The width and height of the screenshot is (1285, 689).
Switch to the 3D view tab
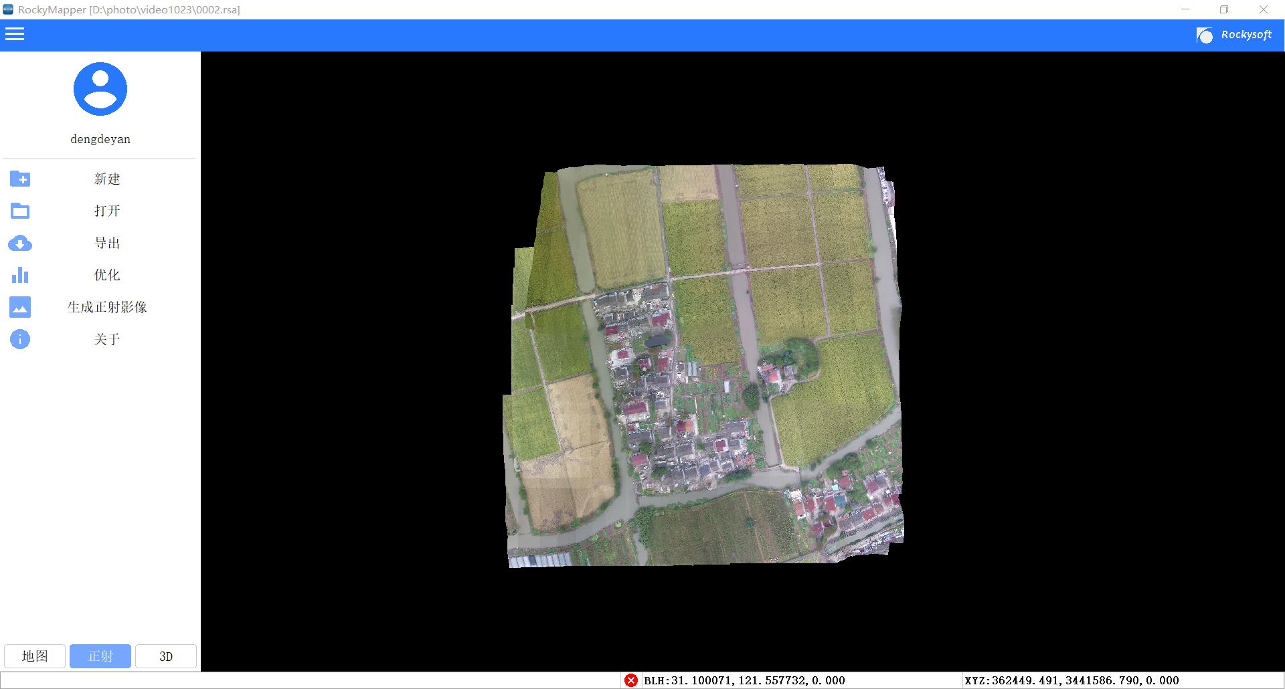click(x=166, y=656)
